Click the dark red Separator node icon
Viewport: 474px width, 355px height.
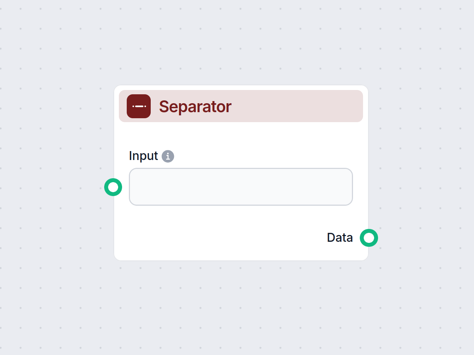pyautogui.click(x=139, y=106)
